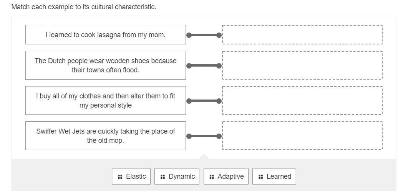Click the clothes alteration example box
This screenshot has height=191, width=398.
click(x=106, y=101)
